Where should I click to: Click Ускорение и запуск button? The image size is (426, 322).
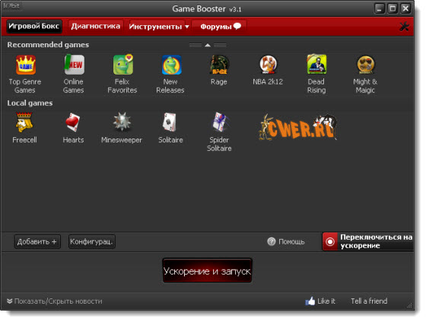[x=207, y=270]
